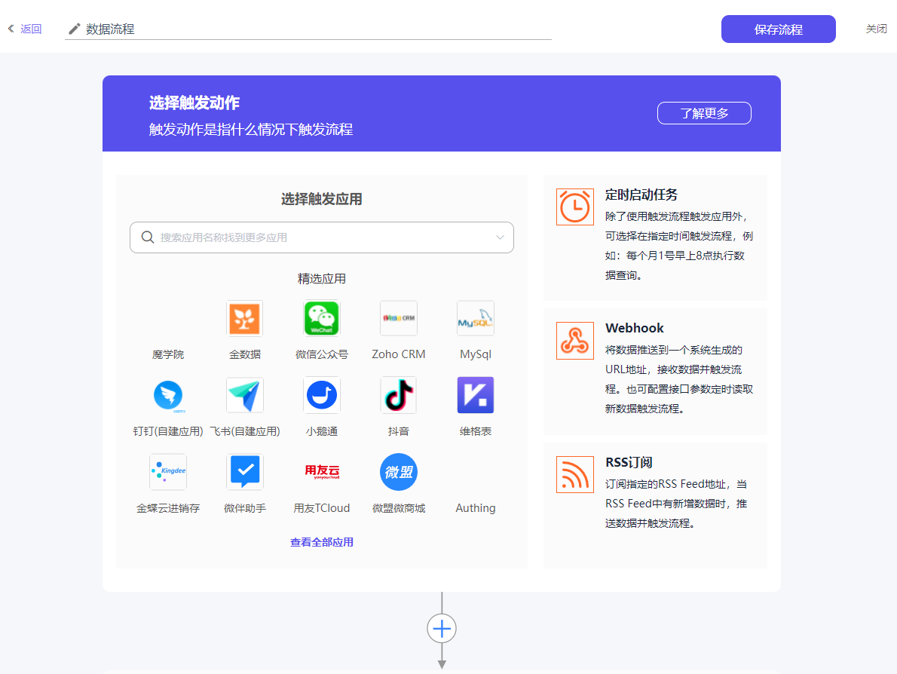897x674 pixels.
Task: Click the 定时启动任务 title
Action: (641, 195)
